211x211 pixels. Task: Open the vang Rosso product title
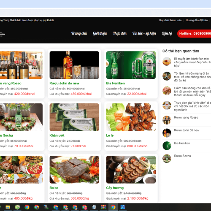11,83
